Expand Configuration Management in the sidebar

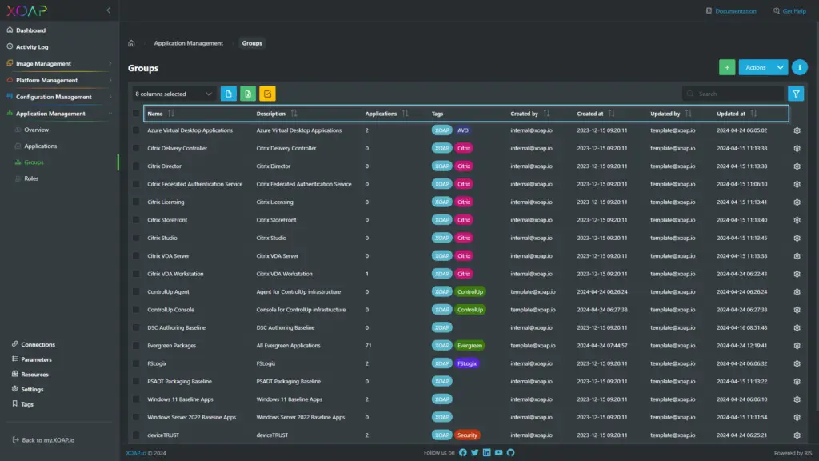tap(58, 97)
